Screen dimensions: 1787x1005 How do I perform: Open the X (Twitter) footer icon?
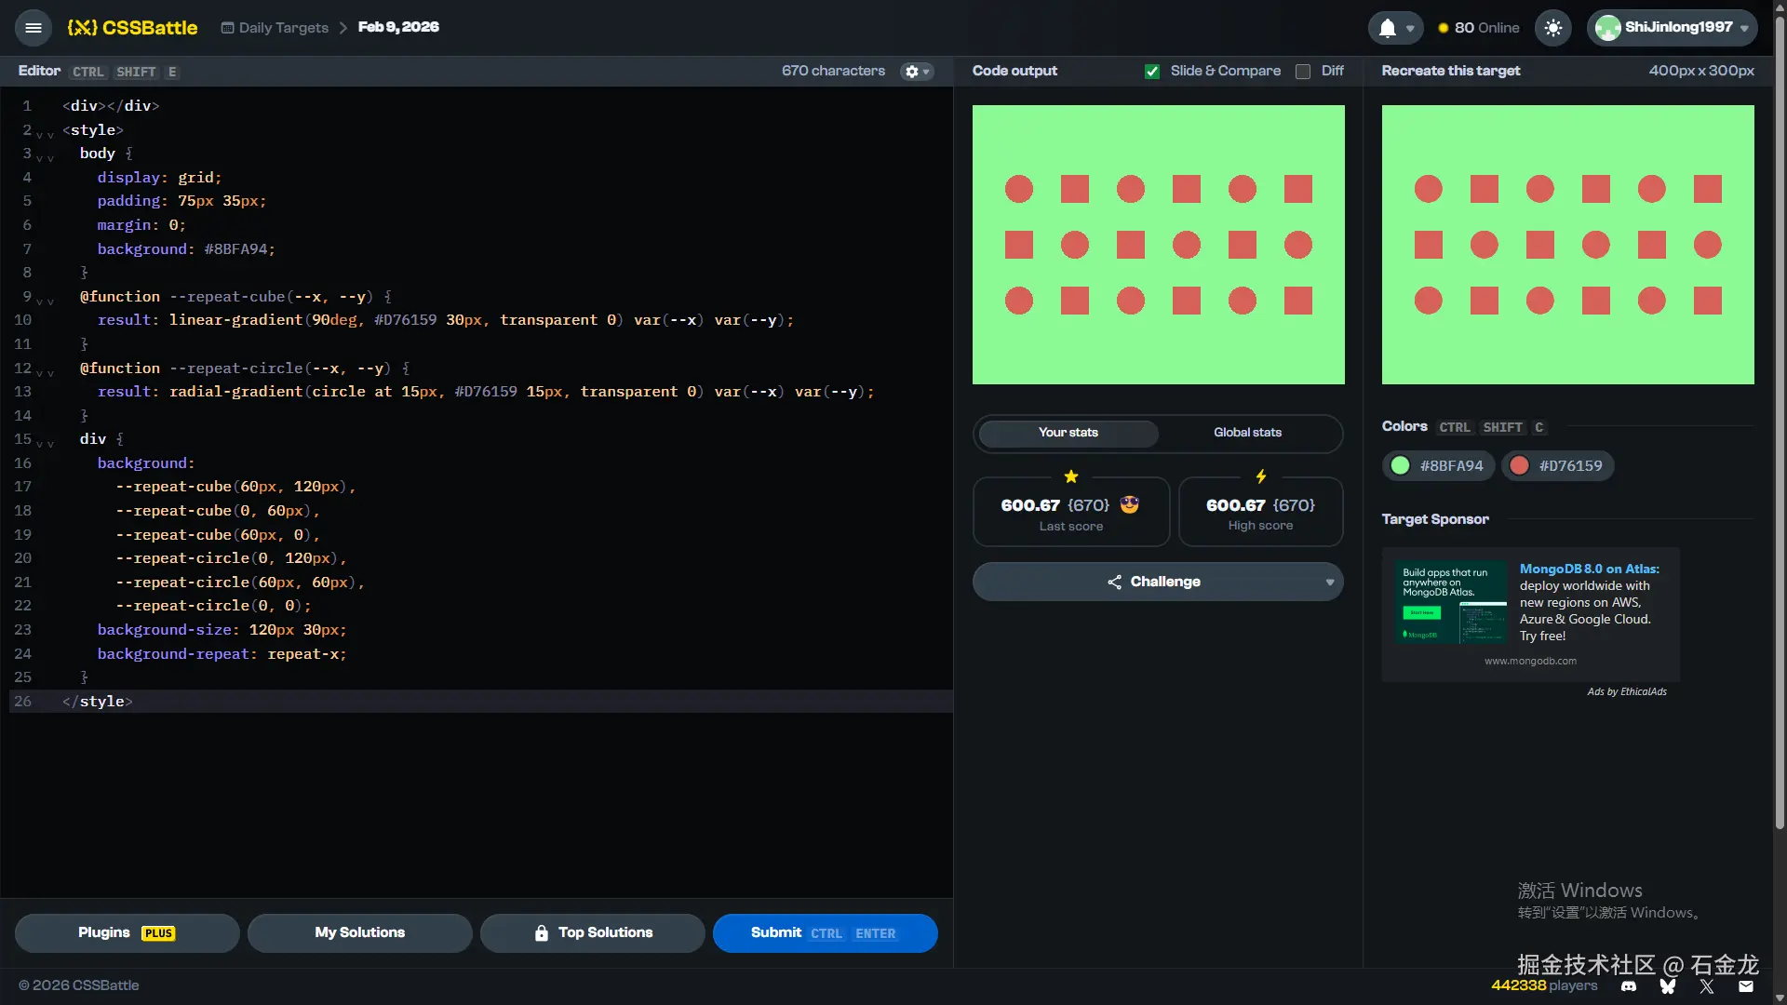(x=1707, y=986)
